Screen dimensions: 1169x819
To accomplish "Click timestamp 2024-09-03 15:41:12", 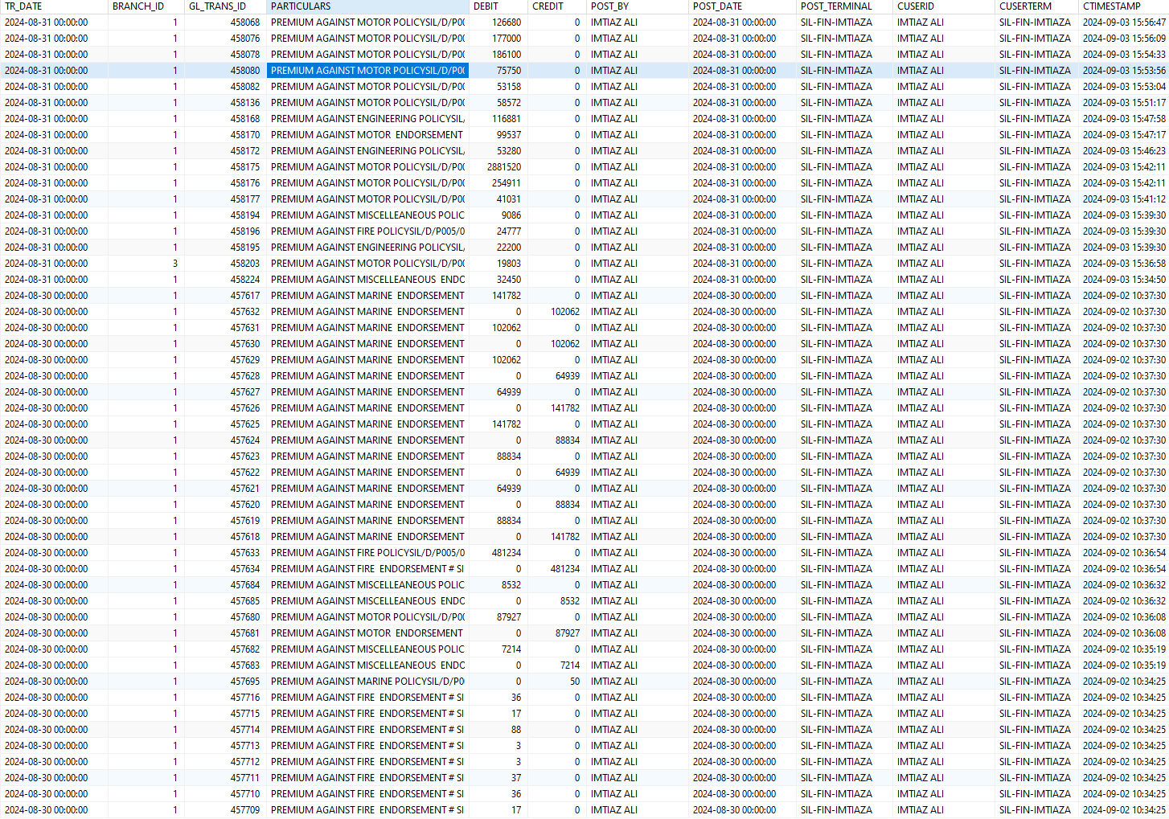I will point(1124,199).
